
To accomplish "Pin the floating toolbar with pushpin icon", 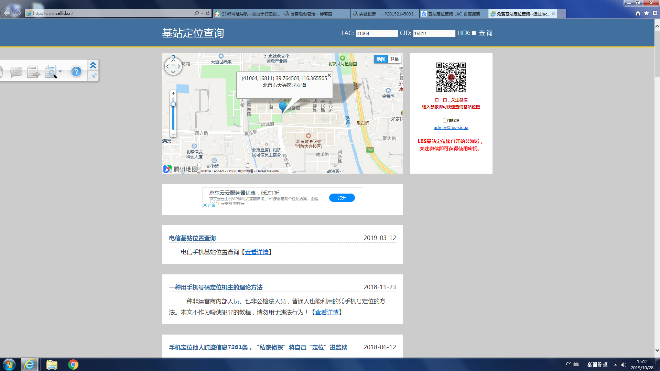I will [x=93, y=75].
